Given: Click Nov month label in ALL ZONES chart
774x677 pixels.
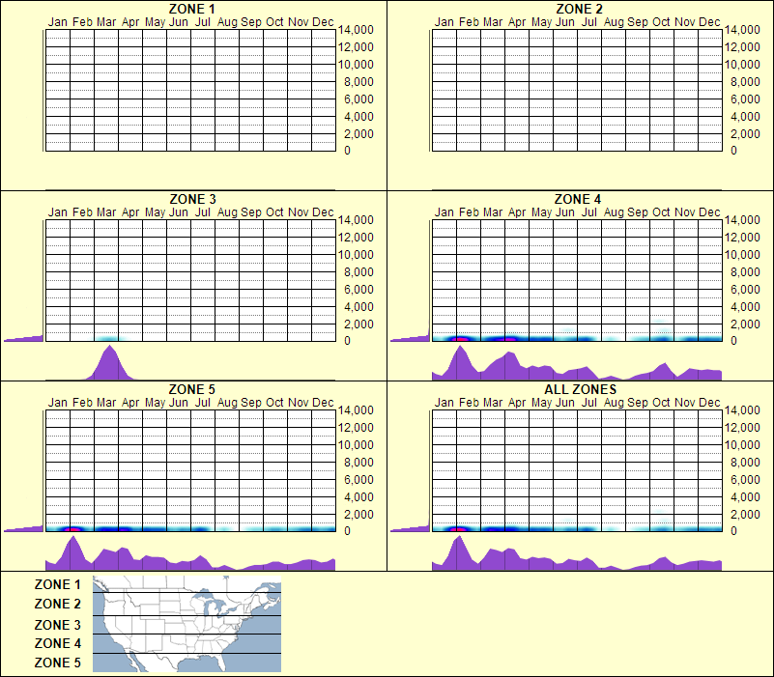Looking at the screenshot, I should click(x=685, y=403).
